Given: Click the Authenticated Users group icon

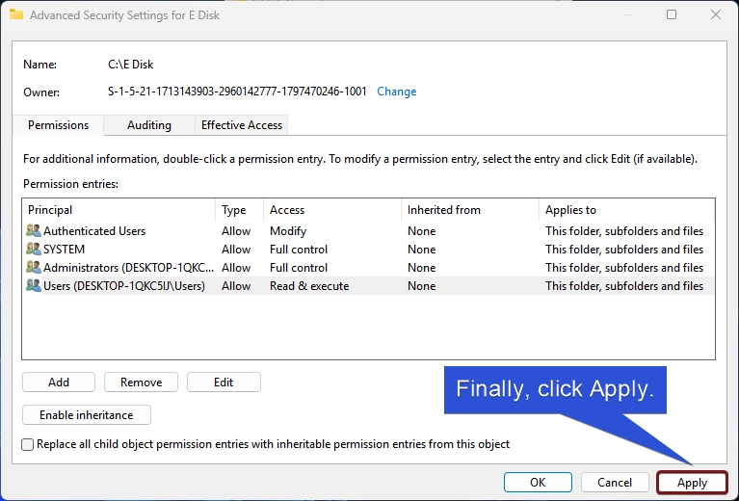Looking at the screenshot, I should 34,231.
